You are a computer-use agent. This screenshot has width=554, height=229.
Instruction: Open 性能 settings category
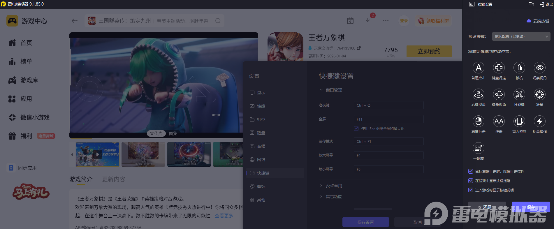pyautogui.click(x=275, y=106)
